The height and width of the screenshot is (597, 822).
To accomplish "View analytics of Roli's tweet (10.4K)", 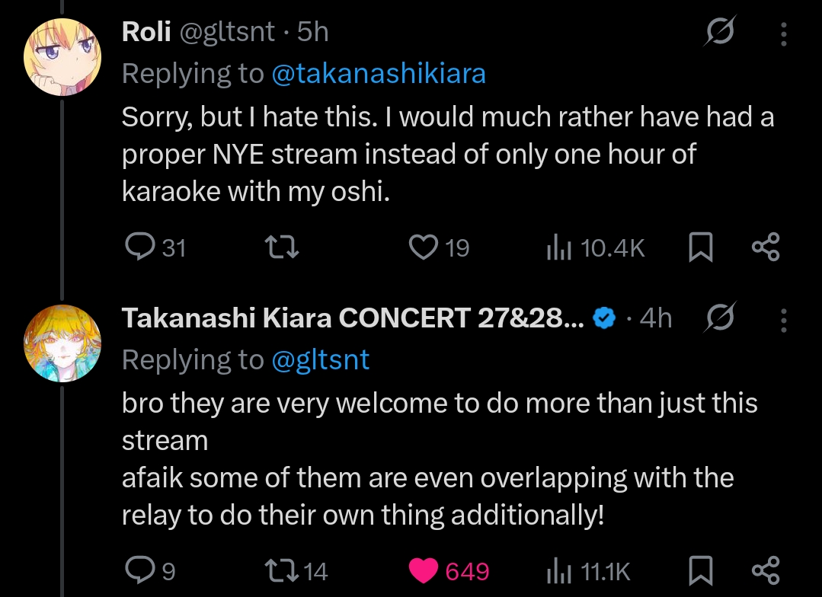I will coord(558,247).
